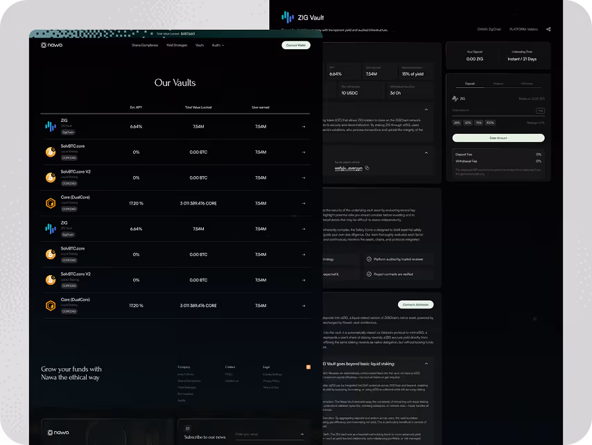Select the tab between Deposit and Withdraw
Screen dimensions: 592x445
pos(498,84)
